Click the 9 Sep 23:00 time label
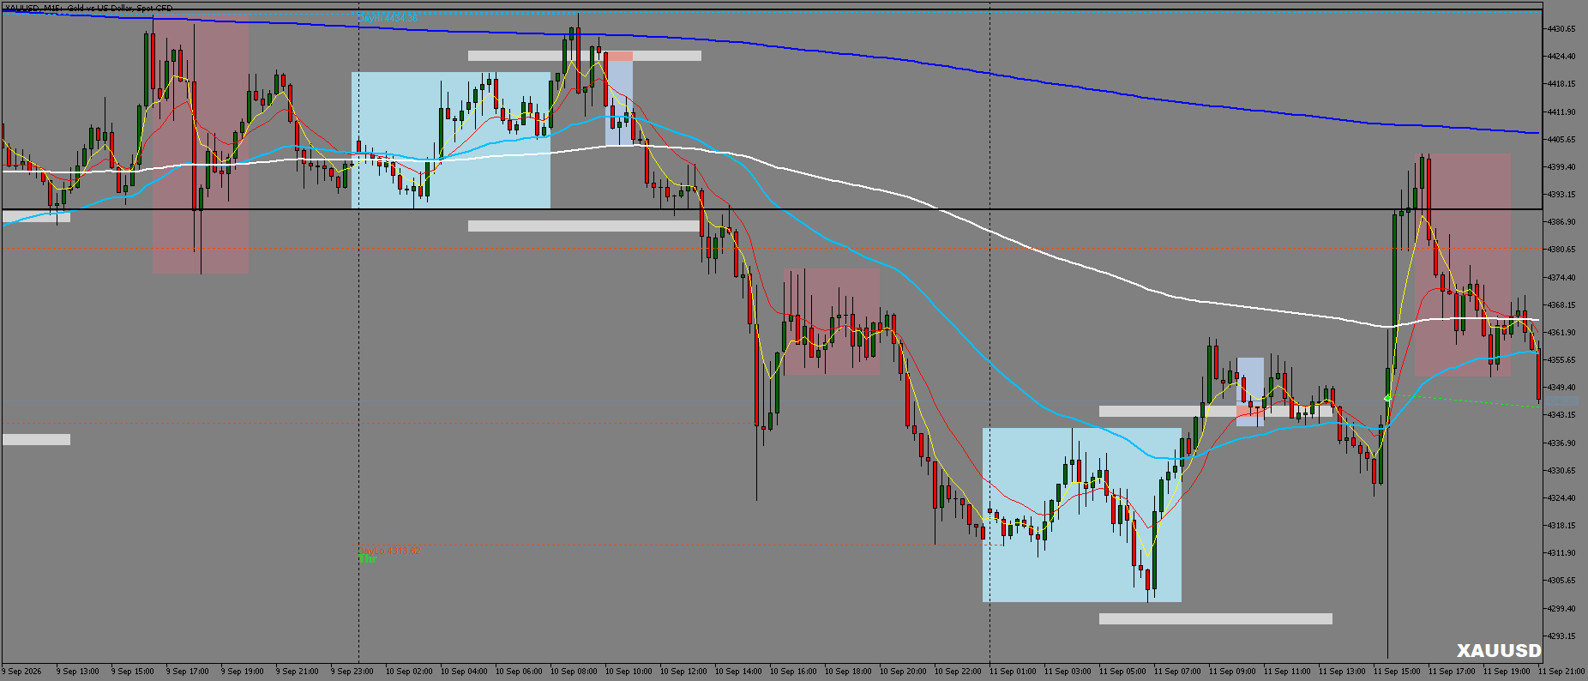This screenshot has width=1588, height=681. [x=352, y=672]
